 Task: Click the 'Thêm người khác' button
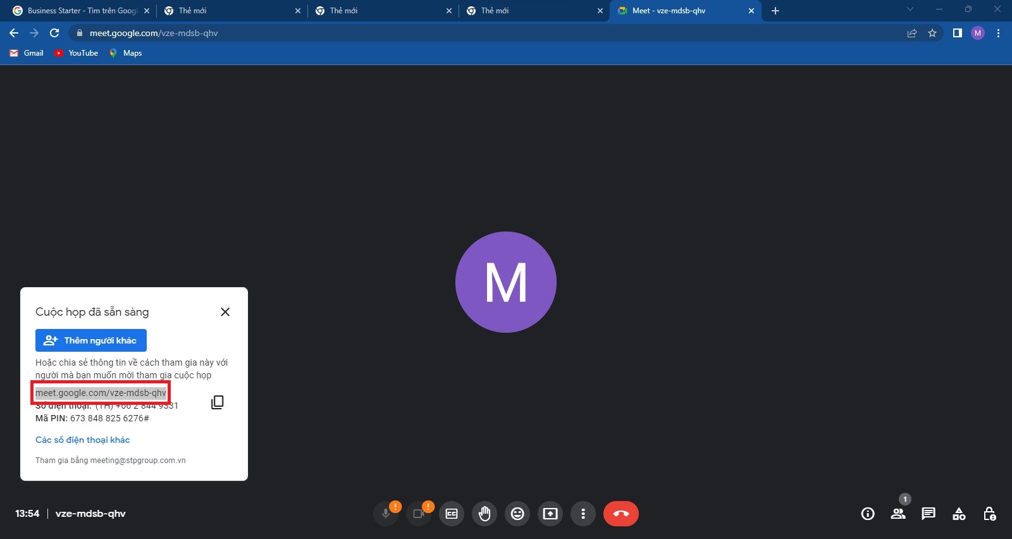[x=91, y=340]
